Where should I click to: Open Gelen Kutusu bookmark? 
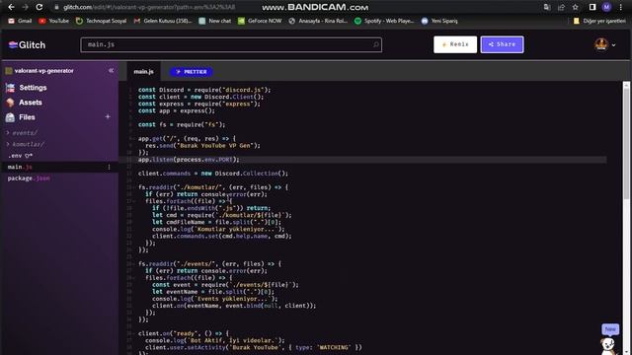163,21
